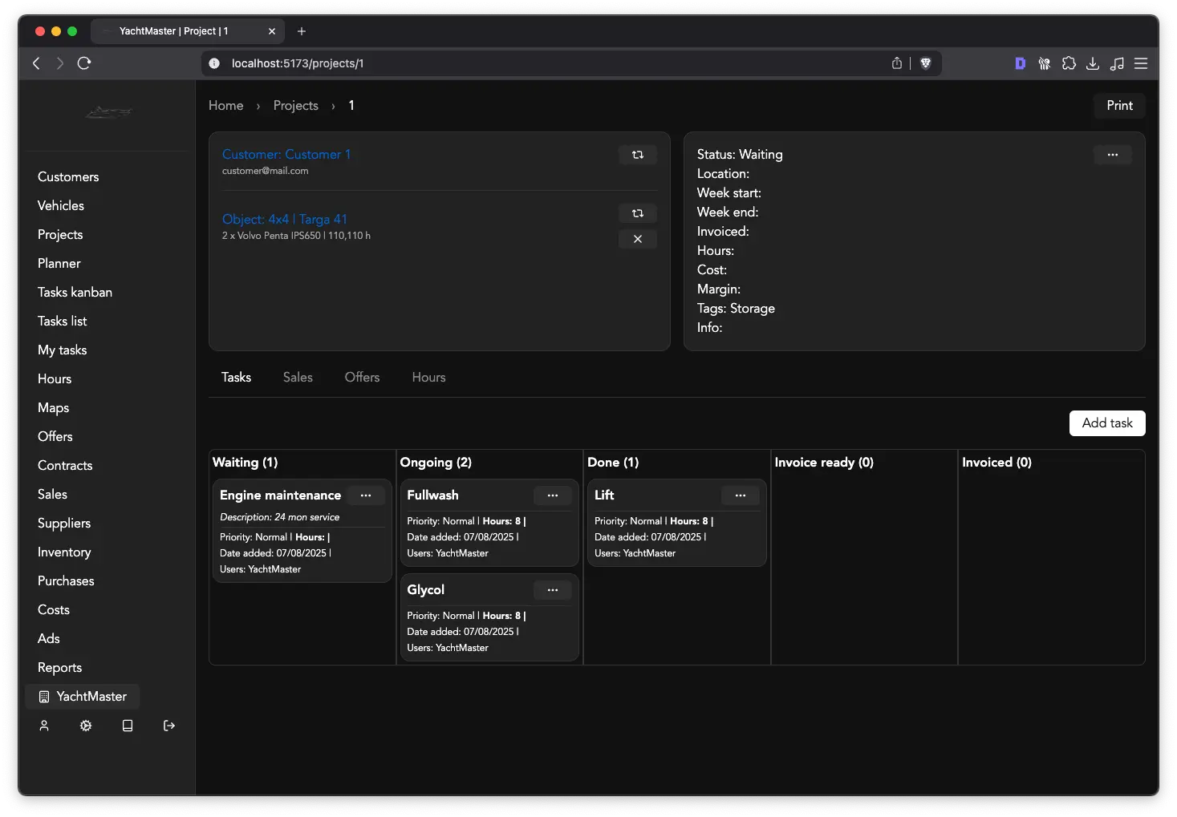Open Inventory in sidebar
The height and width of the screenshot is (817, 1177).
pyautogui.click(x=64, y=552)
